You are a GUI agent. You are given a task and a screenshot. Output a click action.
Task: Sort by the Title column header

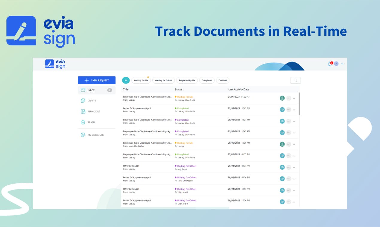pos(126,89)
